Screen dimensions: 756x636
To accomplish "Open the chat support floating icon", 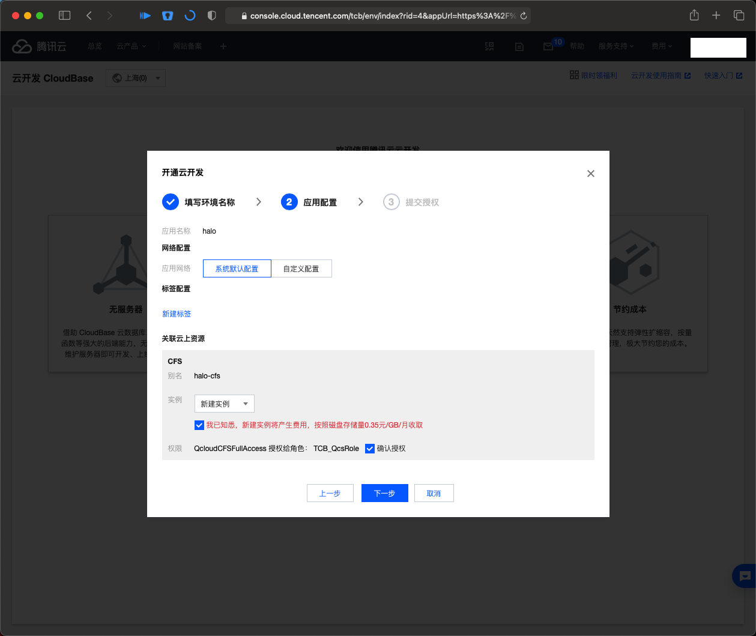I will click(x=745, y=576).
